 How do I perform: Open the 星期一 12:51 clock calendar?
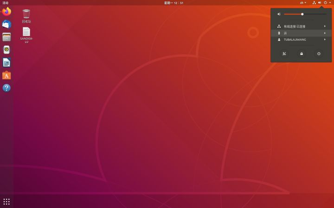[x=173, y=3]
